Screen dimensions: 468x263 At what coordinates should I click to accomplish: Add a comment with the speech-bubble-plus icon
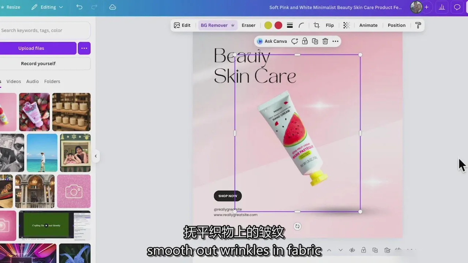tap(294, 41)
